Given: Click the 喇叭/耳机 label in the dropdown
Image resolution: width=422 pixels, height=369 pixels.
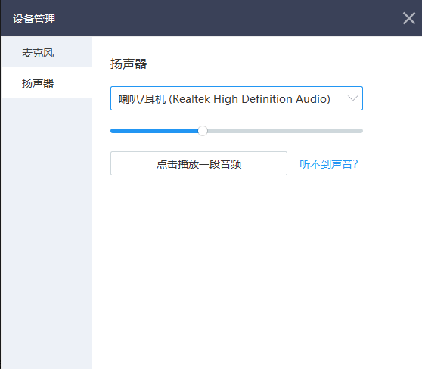Looking at the screenshot, I should [142, 99].
